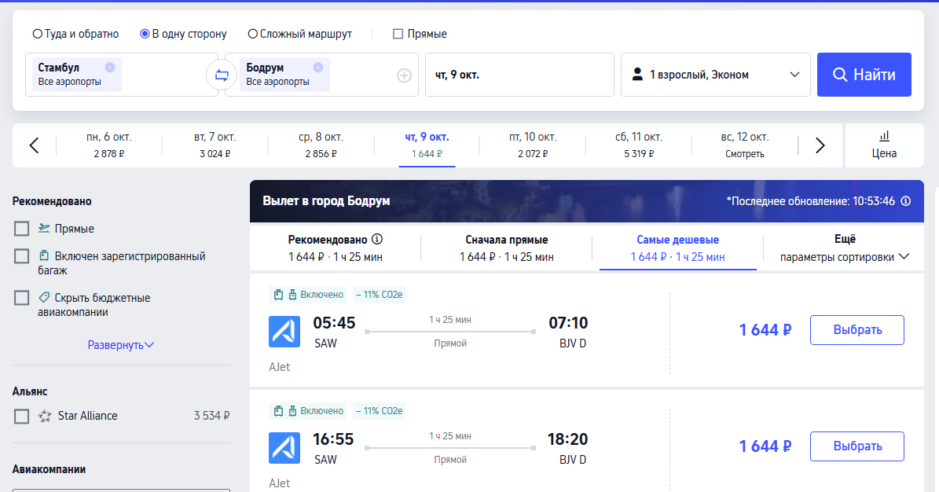Sort by Рекомендовано
Screen dimensions: 939x492
336,248
